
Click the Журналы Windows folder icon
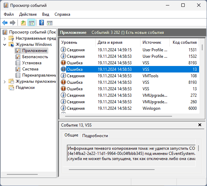[x=11, y=44]
